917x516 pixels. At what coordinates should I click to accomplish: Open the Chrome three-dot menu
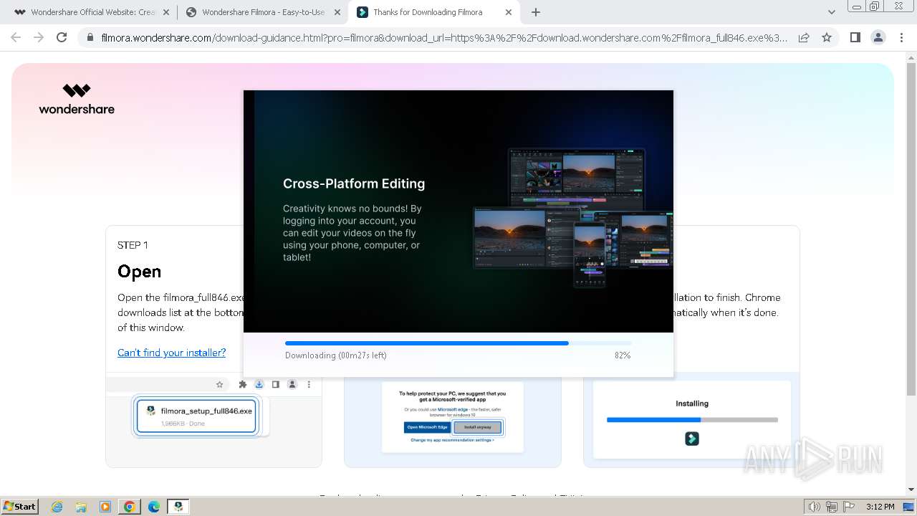click(x=901, y=37)
